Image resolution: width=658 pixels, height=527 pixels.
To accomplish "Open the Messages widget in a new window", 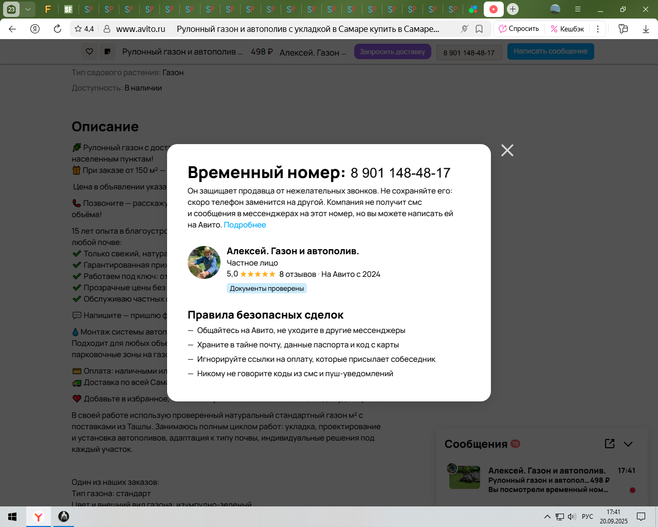I will (610, 444).
